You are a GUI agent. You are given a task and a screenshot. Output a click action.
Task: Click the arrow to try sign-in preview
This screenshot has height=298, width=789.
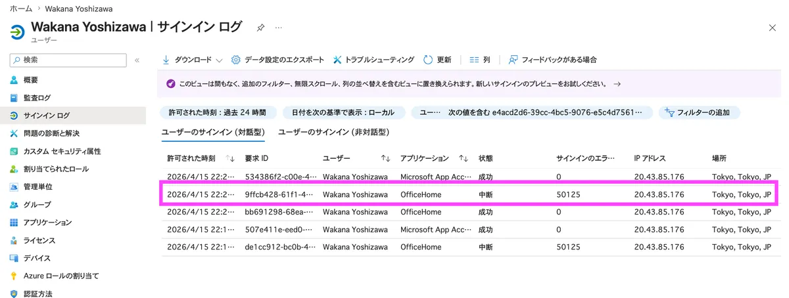point(617,84)
